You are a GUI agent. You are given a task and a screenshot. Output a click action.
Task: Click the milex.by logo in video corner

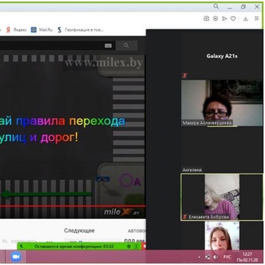[121, 212]
